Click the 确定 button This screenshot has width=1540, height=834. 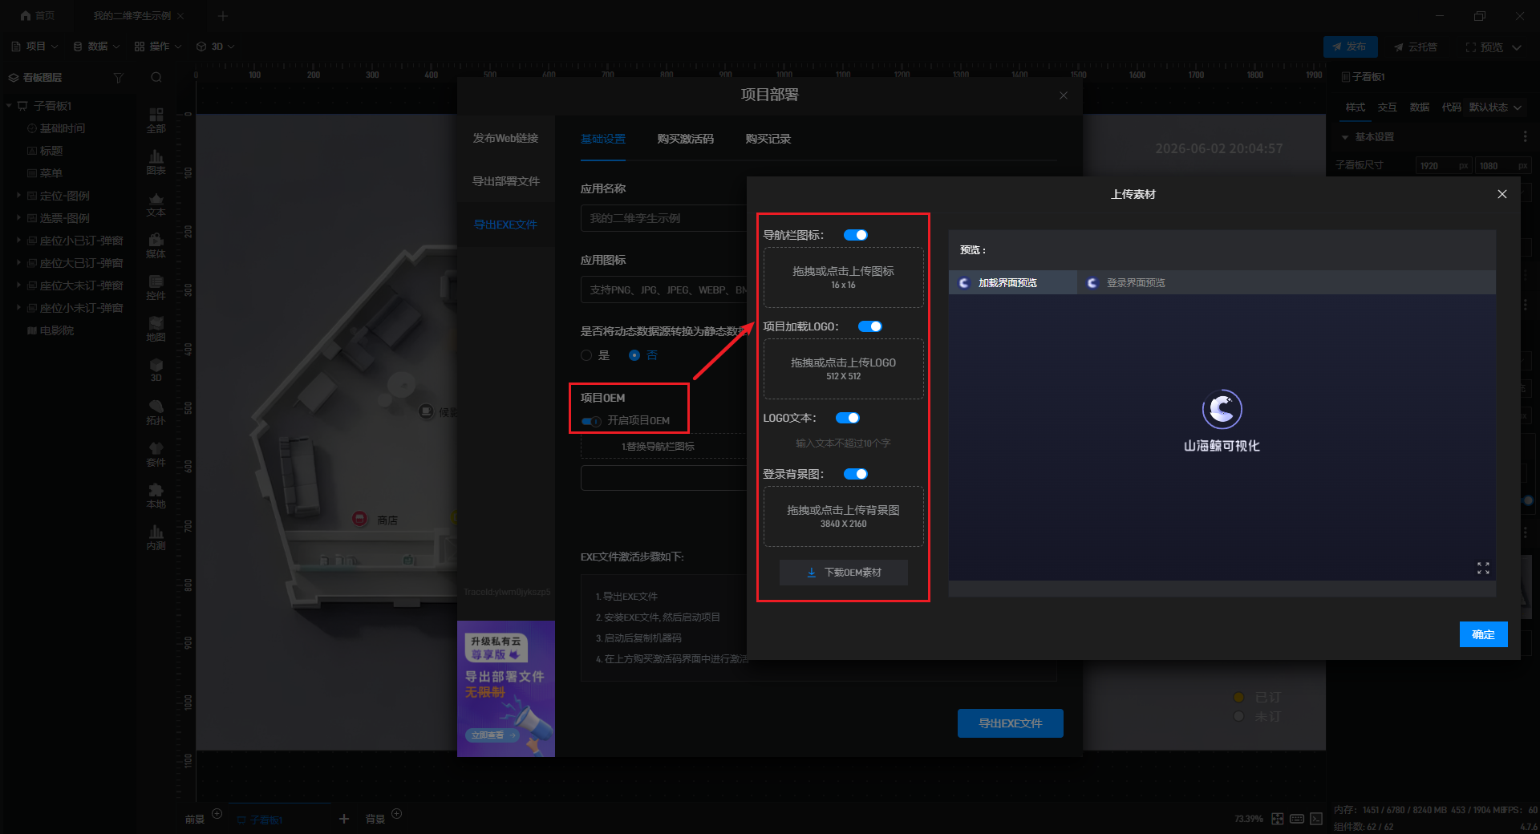(x=1483, y=634)
